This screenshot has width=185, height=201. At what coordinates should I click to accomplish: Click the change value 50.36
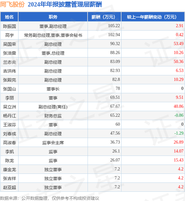click(179, 61)
